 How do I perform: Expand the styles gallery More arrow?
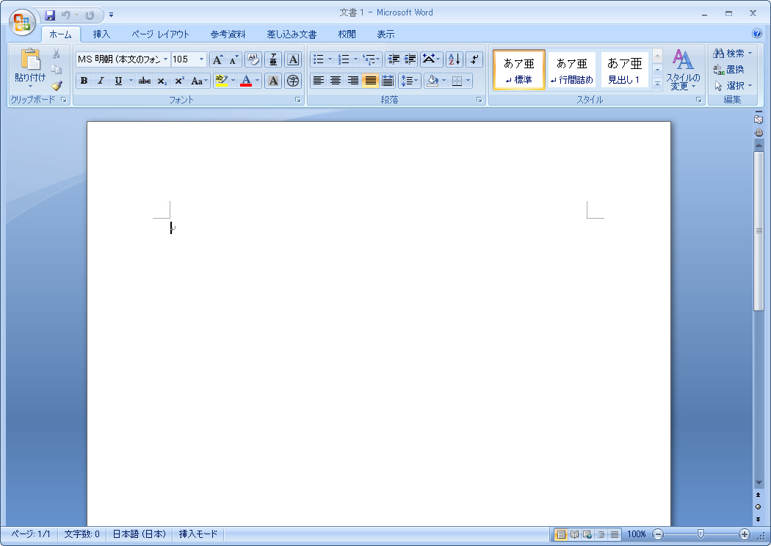coord(657,84)
